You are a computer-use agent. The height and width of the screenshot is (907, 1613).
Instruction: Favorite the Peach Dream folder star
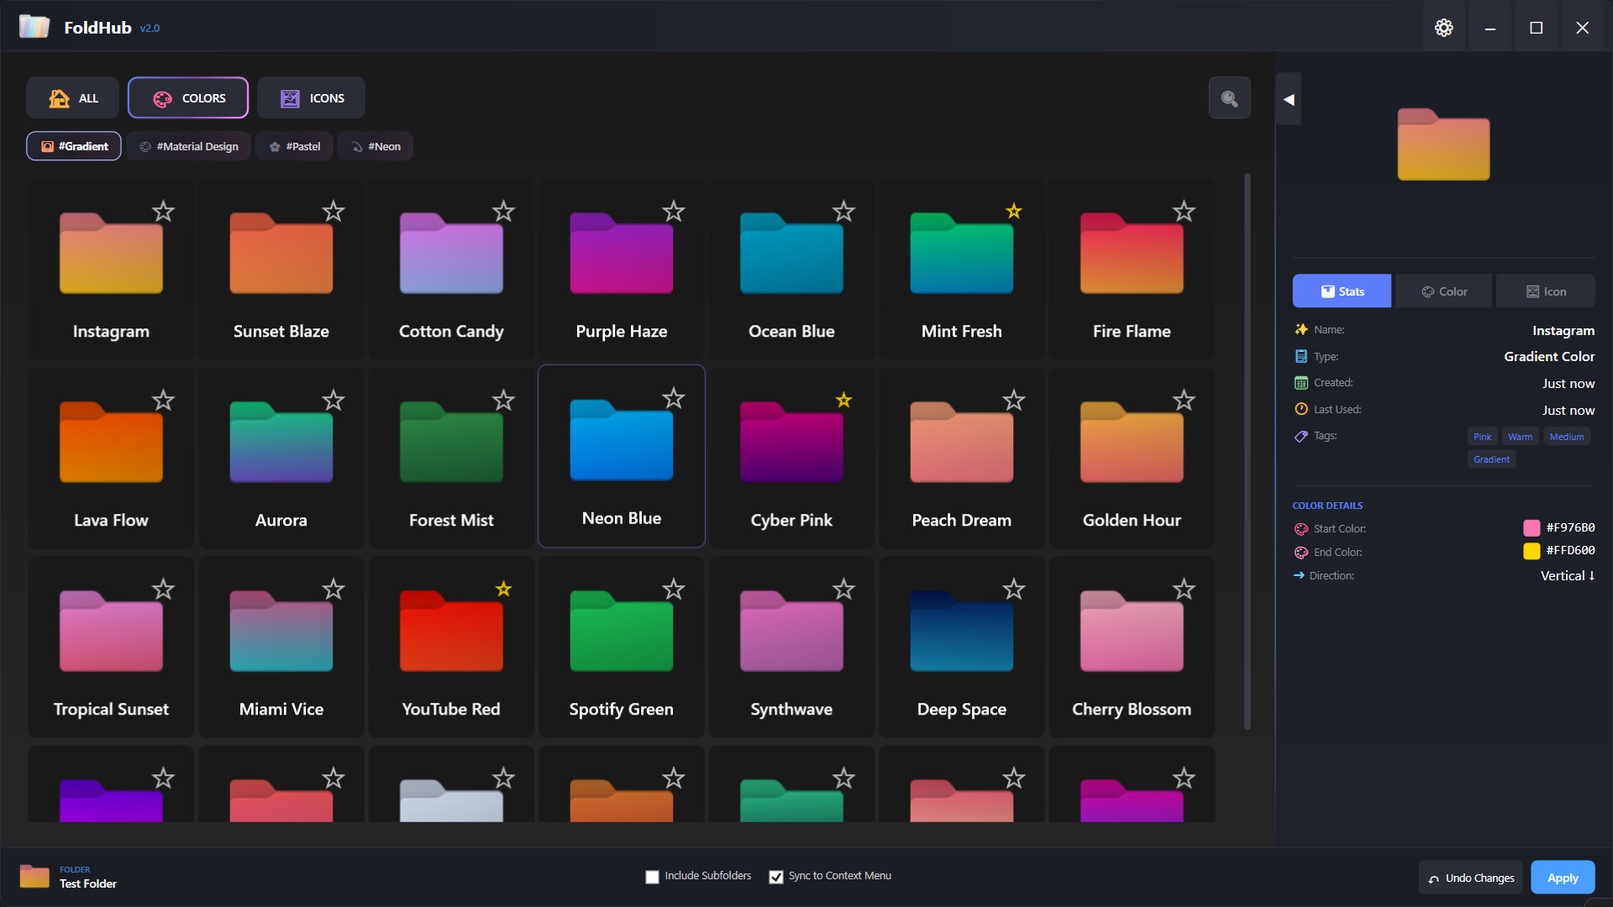(x=1013, y=401)
